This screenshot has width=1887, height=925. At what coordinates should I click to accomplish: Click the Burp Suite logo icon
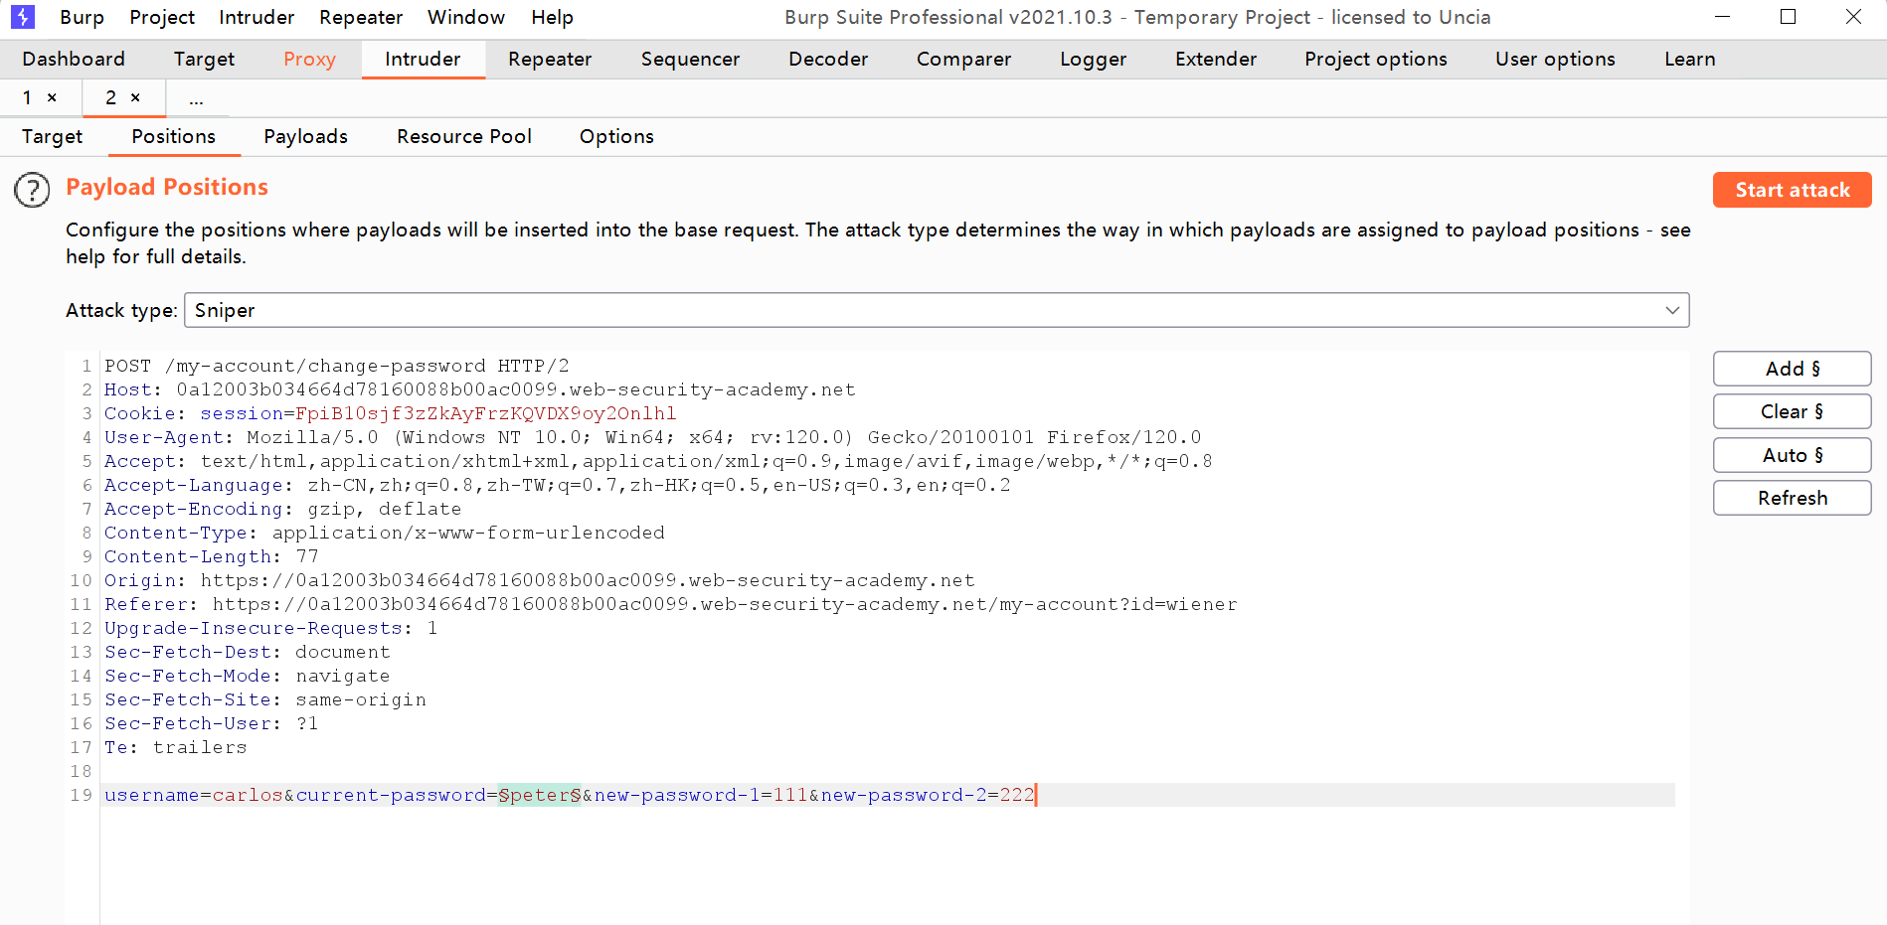click(x=22, y=17)
